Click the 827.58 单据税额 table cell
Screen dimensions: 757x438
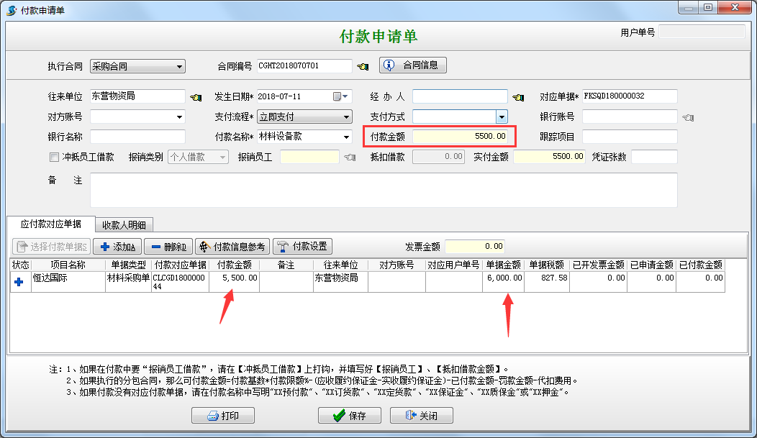(546, 282)
